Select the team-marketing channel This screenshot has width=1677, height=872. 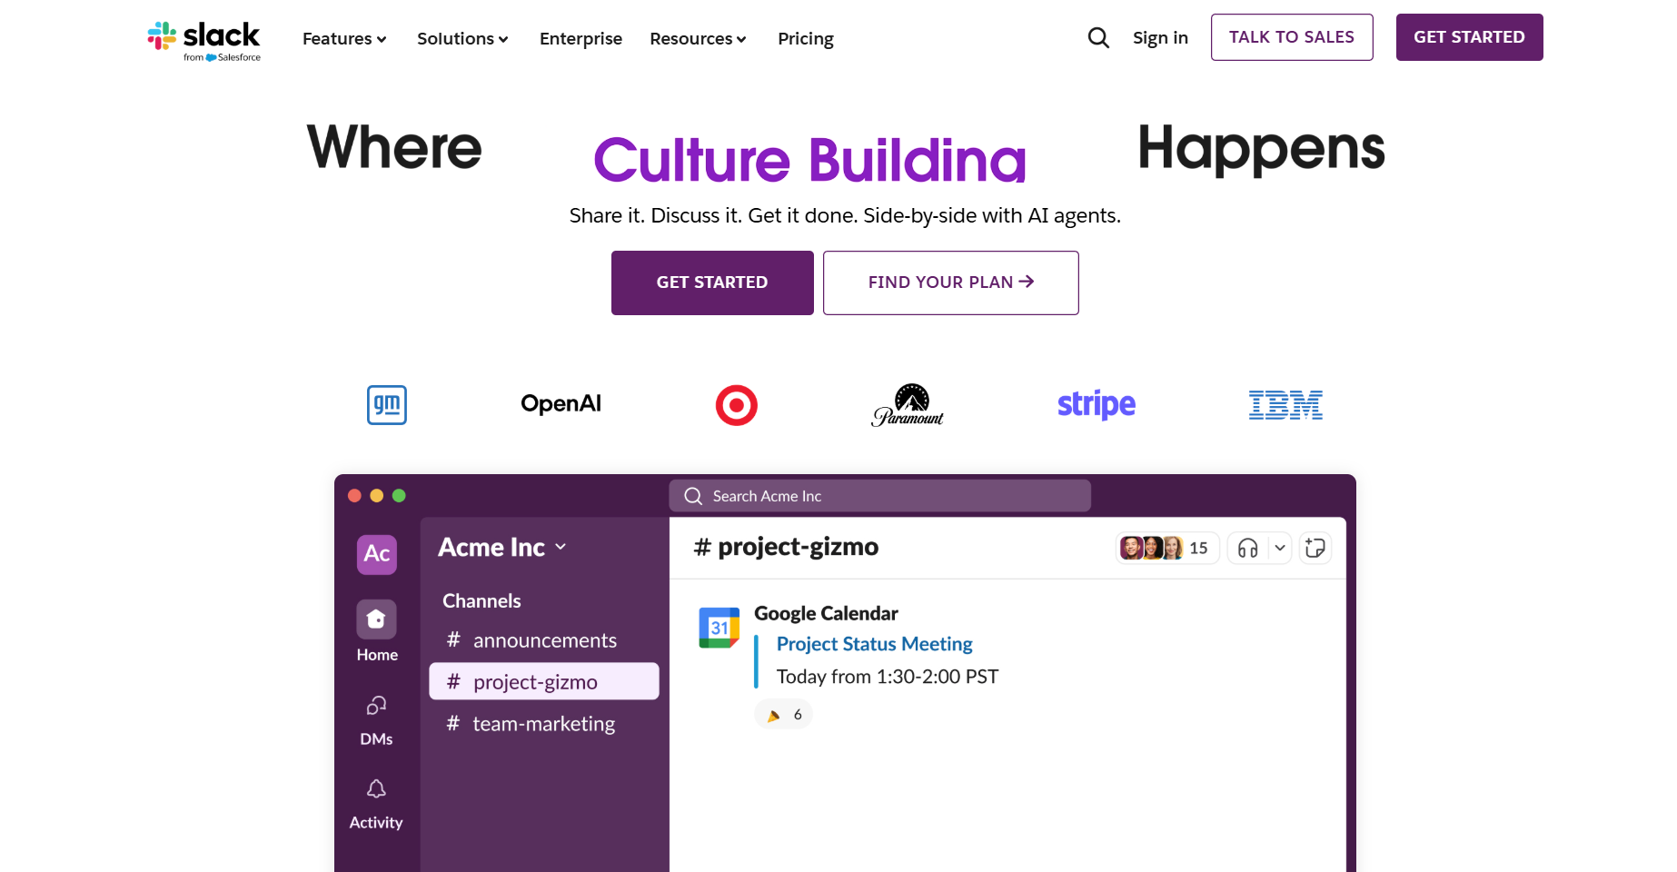coord(544,724)
